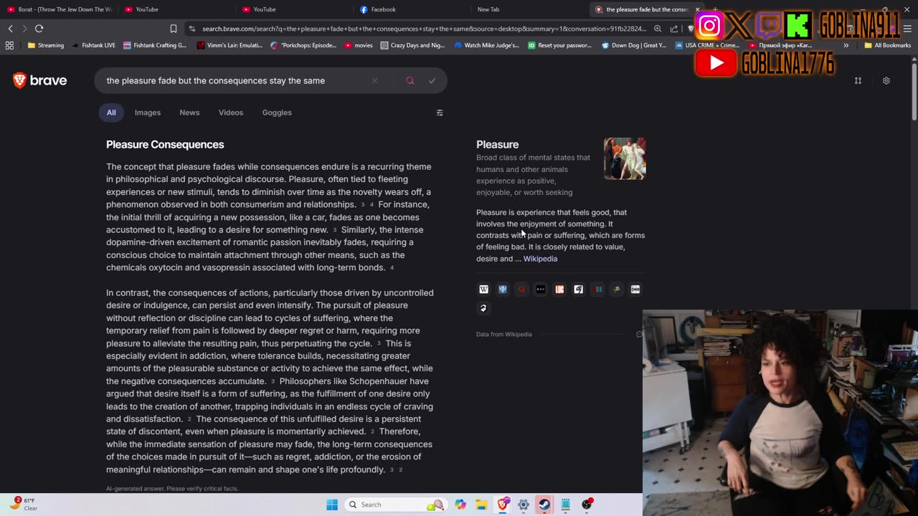918x516 pixels.
Task: Click the DNB source icon
Action: [635, 290]
